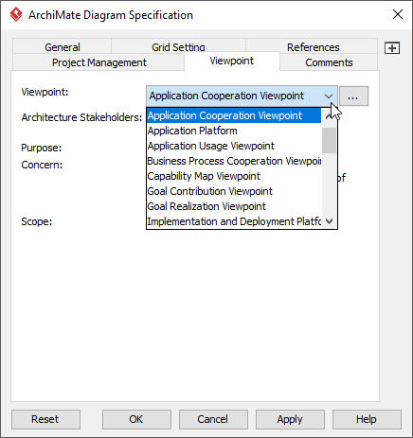This screenshot has height=438, width=413.
Task: Go to the References tab
Action: click(x=313, y=46)
